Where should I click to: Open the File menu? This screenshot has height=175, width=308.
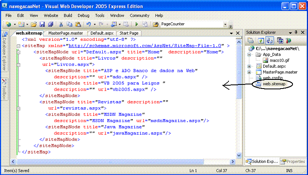(9, 16)
